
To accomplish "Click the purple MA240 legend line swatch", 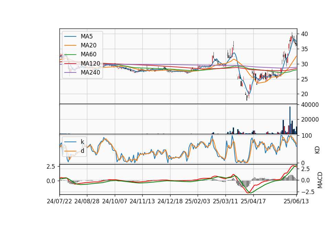I will (70, 72).
